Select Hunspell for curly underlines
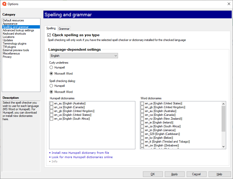 pos(51,67)
